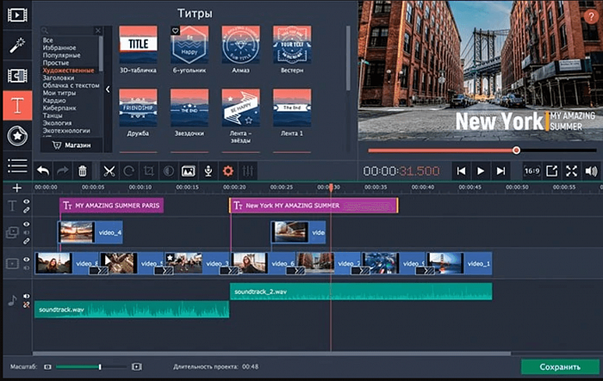603x381 pixels.
Task: Zoom in timeline scale icon
Action: (x=136, y=366)
